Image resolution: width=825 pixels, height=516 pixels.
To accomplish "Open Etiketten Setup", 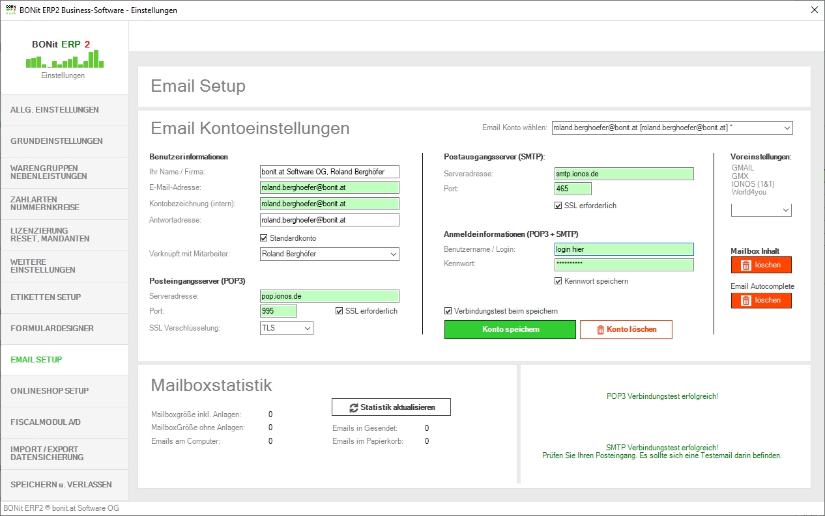I will 65,297.
